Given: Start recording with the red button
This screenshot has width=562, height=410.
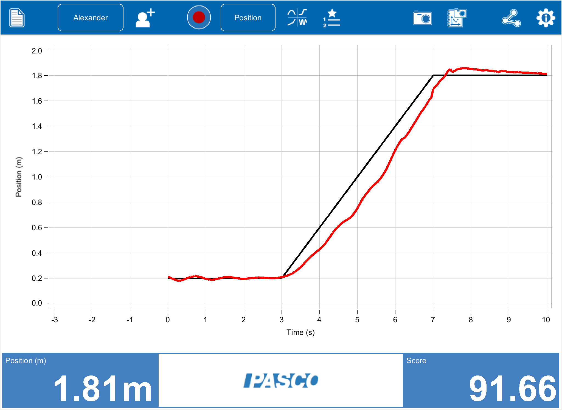Looking at the screenshot, I should (199, 17).
